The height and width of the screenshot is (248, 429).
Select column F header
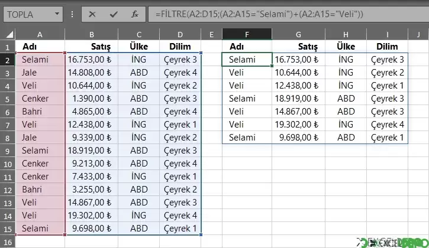[247, 34]
